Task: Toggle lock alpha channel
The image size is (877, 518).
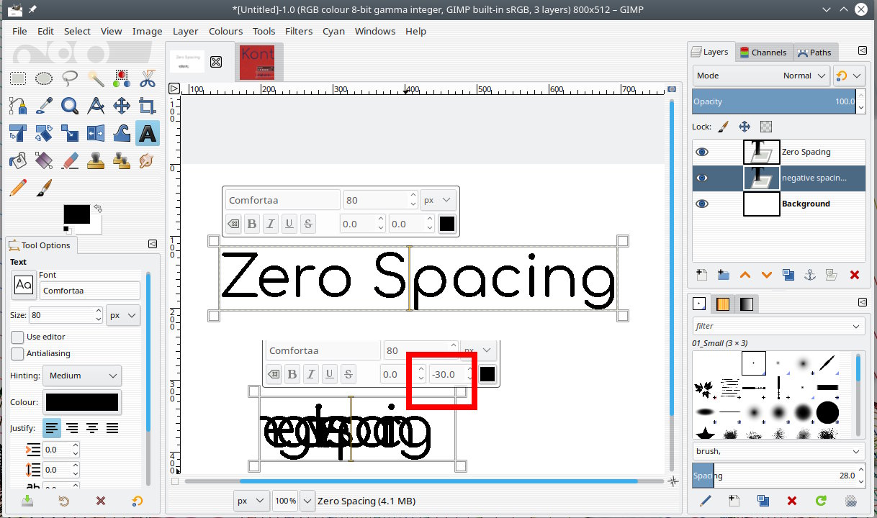Action: pyautogui.click(x=766, y=127)
